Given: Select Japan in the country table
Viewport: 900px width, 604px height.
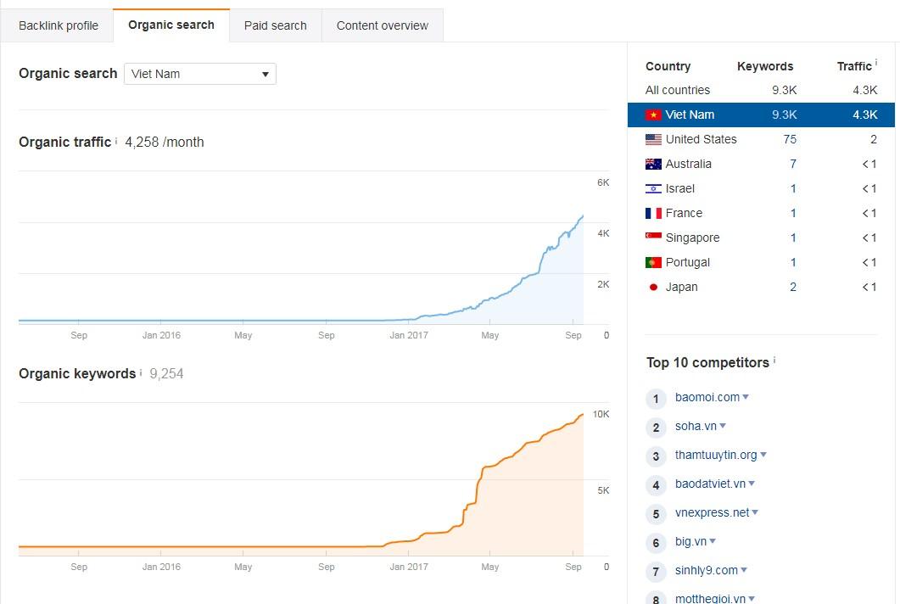Looking at the screenshot, I should (x=761, y=287).
